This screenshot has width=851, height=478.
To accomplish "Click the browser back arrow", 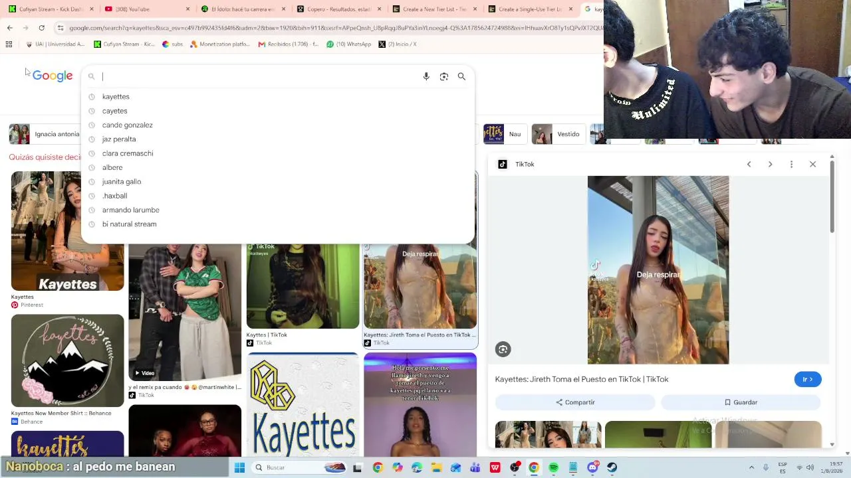I will (x=10, y=28).
